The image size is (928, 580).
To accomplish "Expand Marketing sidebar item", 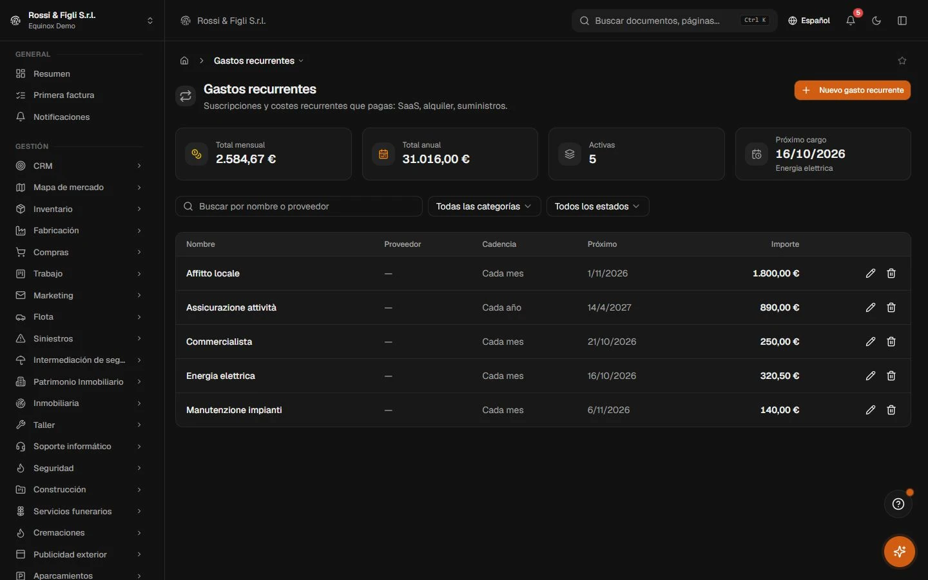I will [x=80, y=295].
